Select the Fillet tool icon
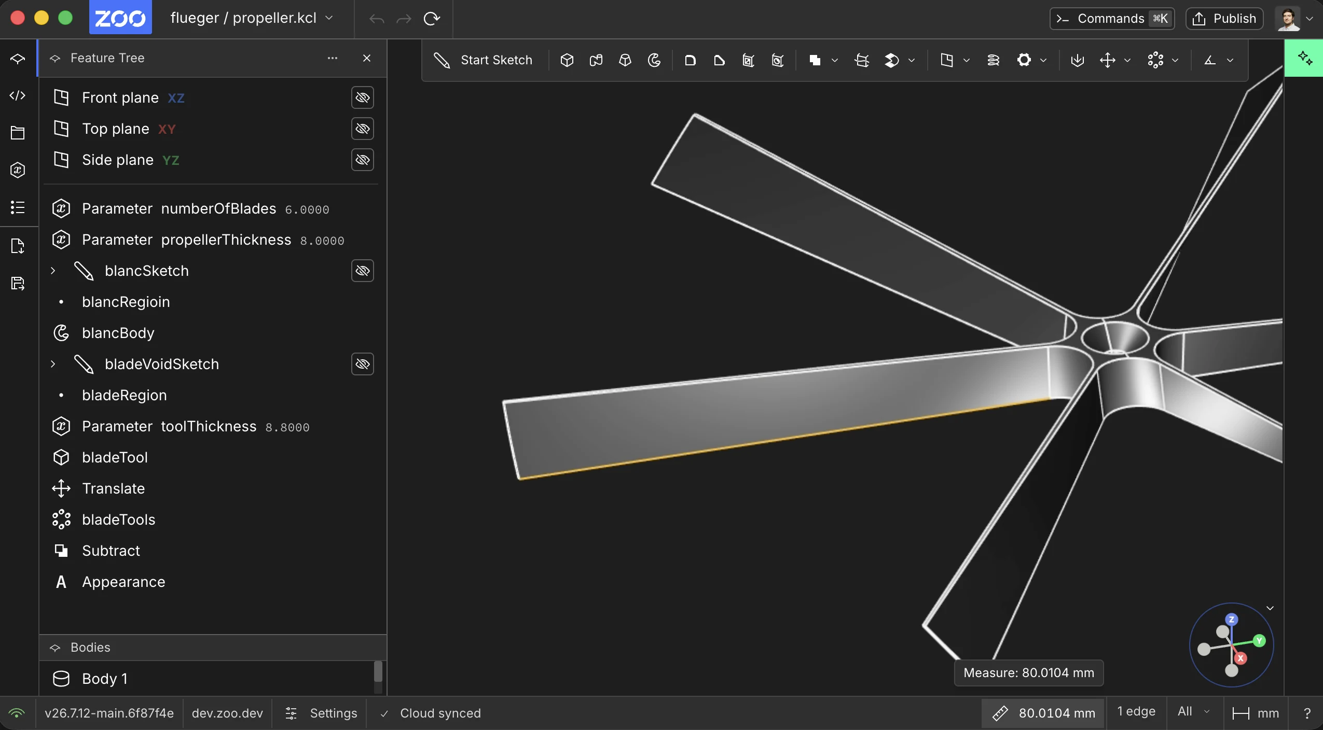This screenshot has height=730, width=1323. point(690,60)
